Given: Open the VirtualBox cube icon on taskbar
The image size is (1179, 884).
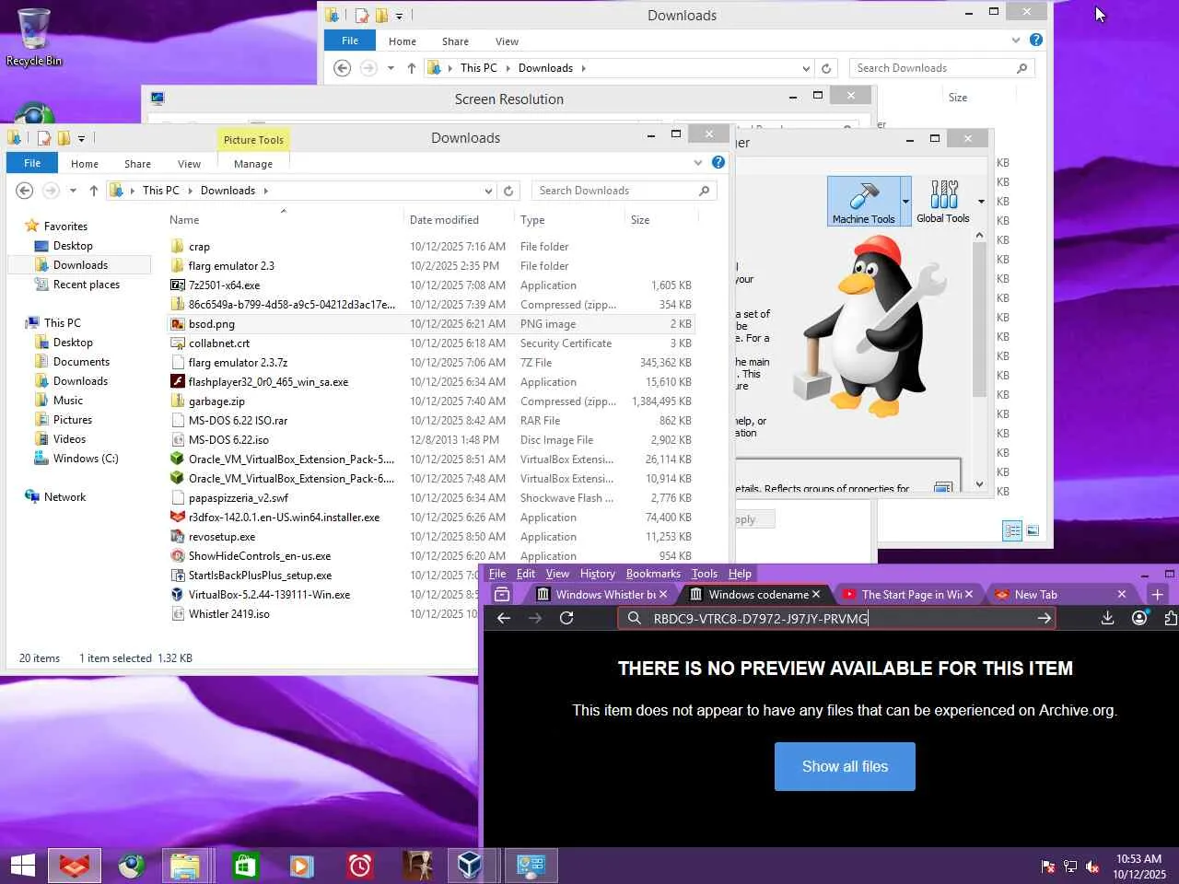Looking at the screenshot, I should click(471, 866).
